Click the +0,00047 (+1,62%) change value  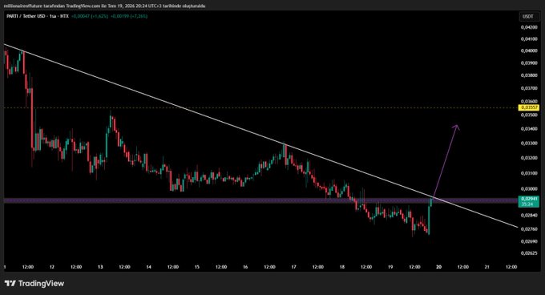pyautogui.click(x=90, y=16)
